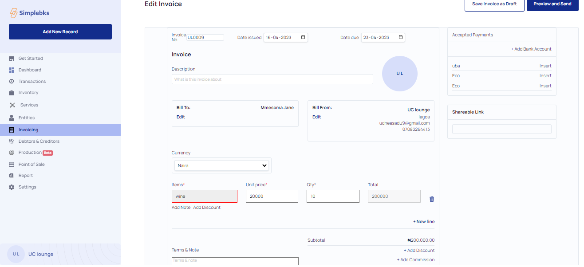Click the Add Commission link
This screenshot has width=584, height=267.
point(416,260)
